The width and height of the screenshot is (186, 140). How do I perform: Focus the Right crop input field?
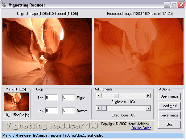pyautogui.click(x=68, y=98)
